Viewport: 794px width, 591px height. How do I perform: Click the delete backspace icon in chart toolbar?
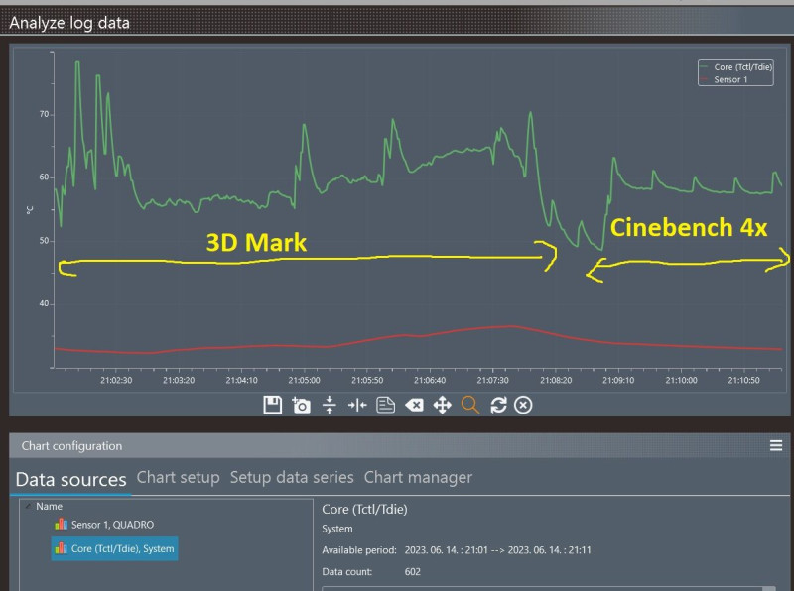coord(414,405)
